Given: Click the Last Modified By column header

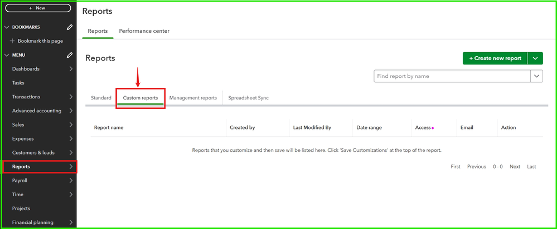Looking at the screenshot, I should (312, 127).
